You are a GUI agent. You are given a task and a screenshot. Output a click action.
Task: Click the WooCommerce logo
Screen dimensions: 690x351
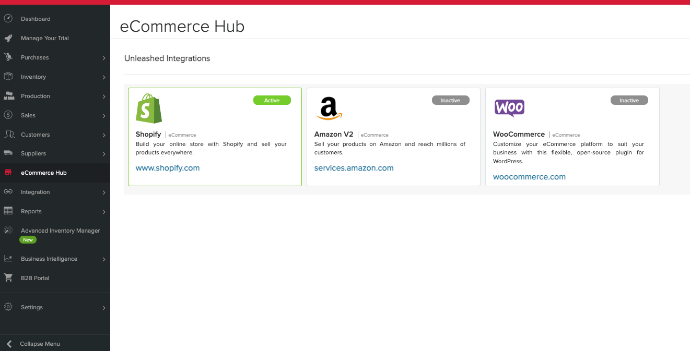(x=509, y=108)
